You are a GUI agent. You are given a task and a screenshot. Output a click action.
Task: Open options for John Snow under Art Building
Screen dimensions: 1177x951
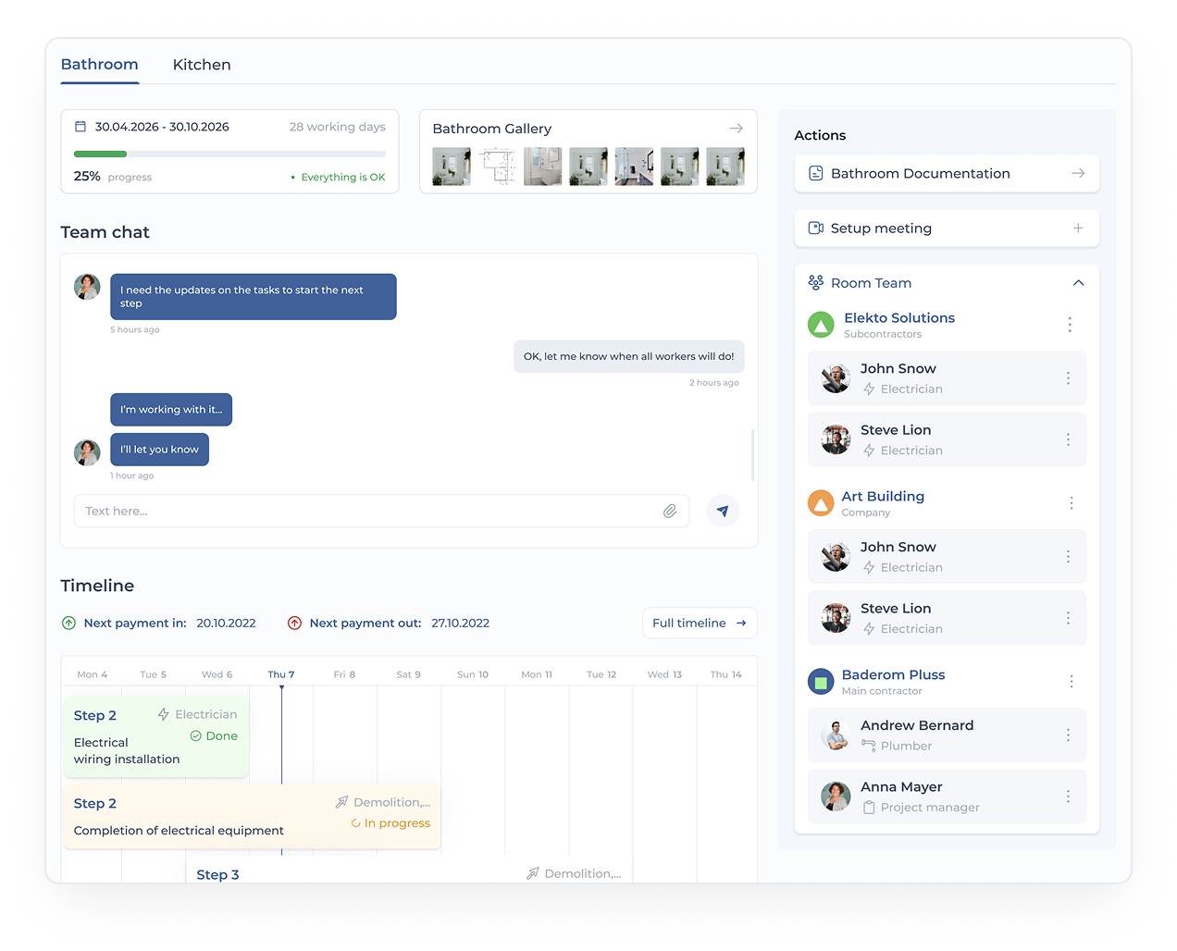pyautogui.click(x=1068, y=557)
